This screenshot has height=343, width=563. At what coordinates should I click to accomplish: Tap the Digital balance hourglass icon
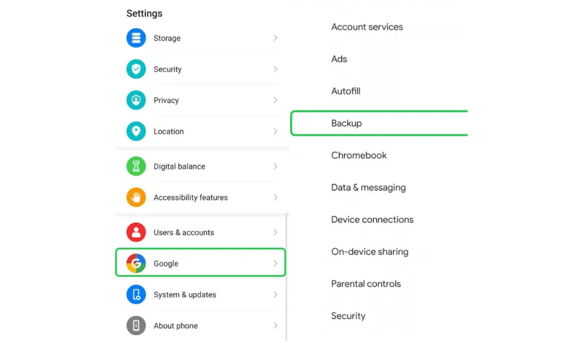click(x=136, y=166)
